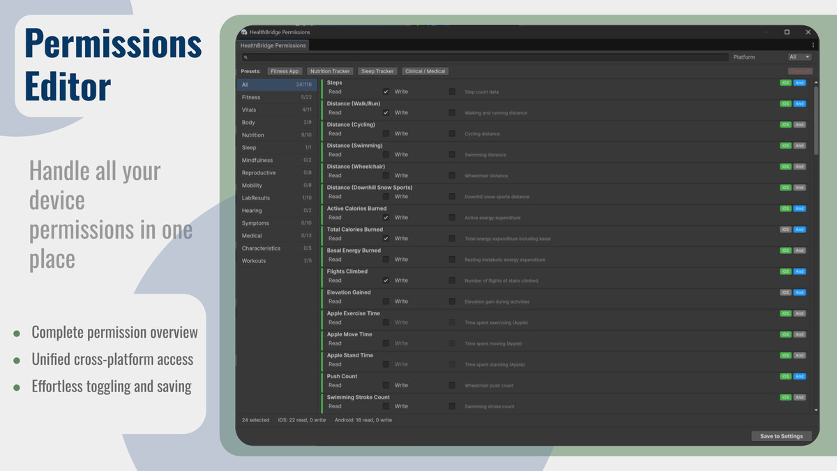Click the iOS badge on Swimming Stroke Count

[x=785, y=397]
